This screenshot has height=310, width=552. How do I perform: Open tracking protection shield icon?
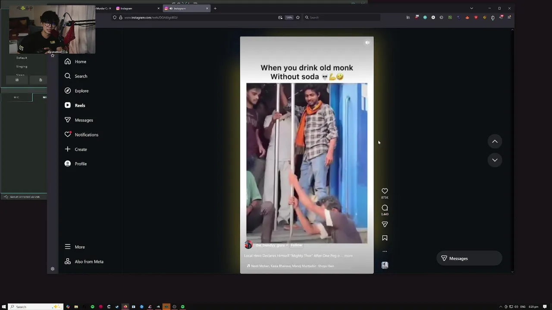(x=115, y=17)
